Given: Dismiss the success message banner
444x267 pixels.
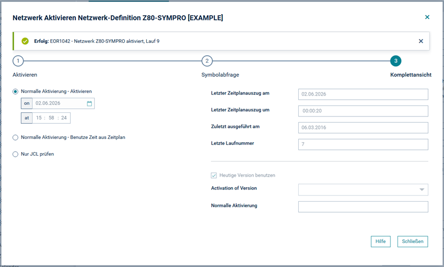Looking at the screenshot, I should [x=421, y=41].
